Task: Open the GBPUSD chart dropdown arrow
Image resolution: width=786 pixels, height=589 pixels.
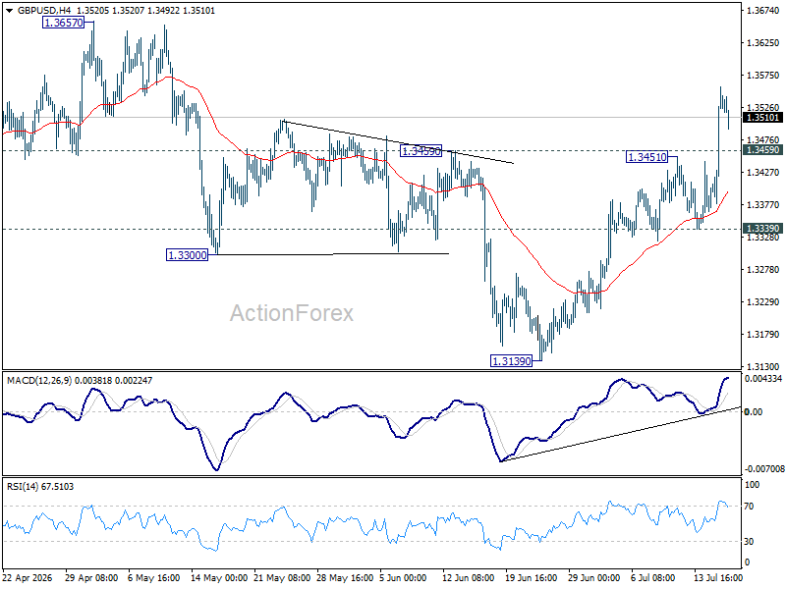Action: (x=10, y=11)
